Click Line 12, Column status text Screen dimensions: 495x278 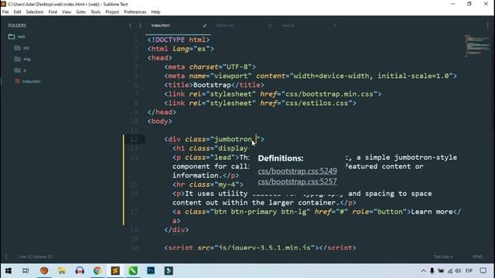click(36, 256)
